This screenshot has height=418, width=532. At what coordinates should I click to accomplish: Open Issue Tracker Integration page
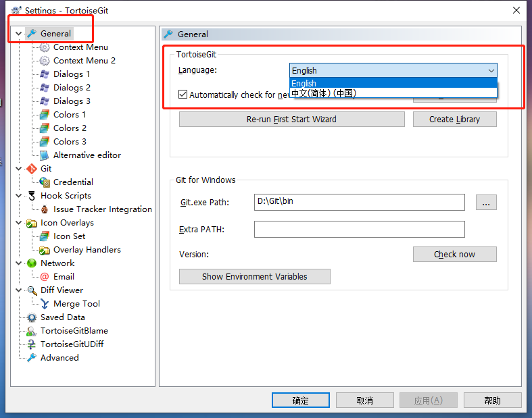tap(103, 209)
